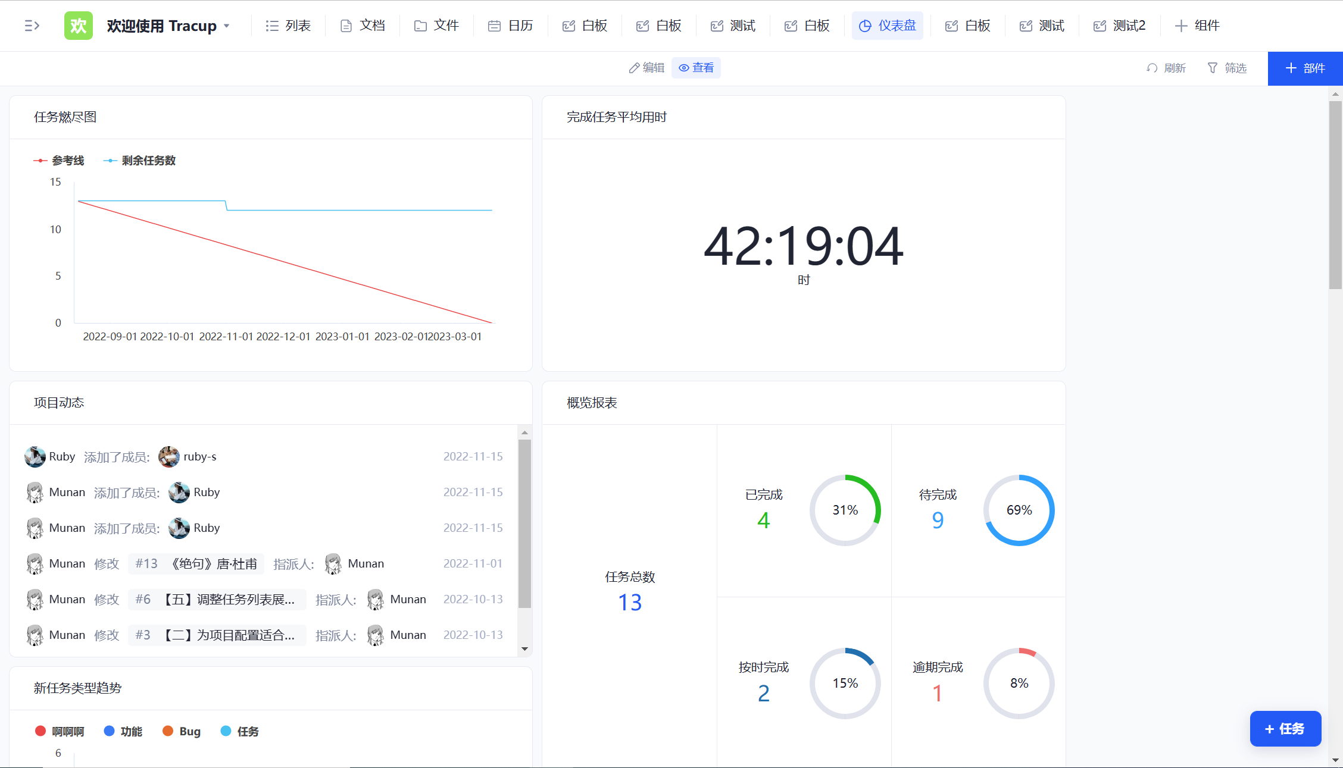Open the calendar view tab
This screenshot has width=1343, height=768.
(x=511, y=26)
